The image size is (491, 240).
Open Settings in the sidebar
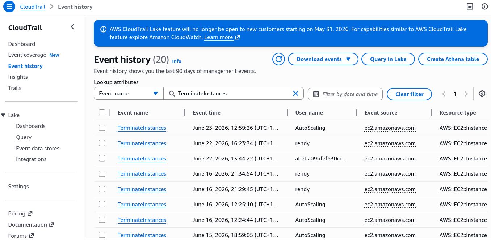[x=18, y=187]
